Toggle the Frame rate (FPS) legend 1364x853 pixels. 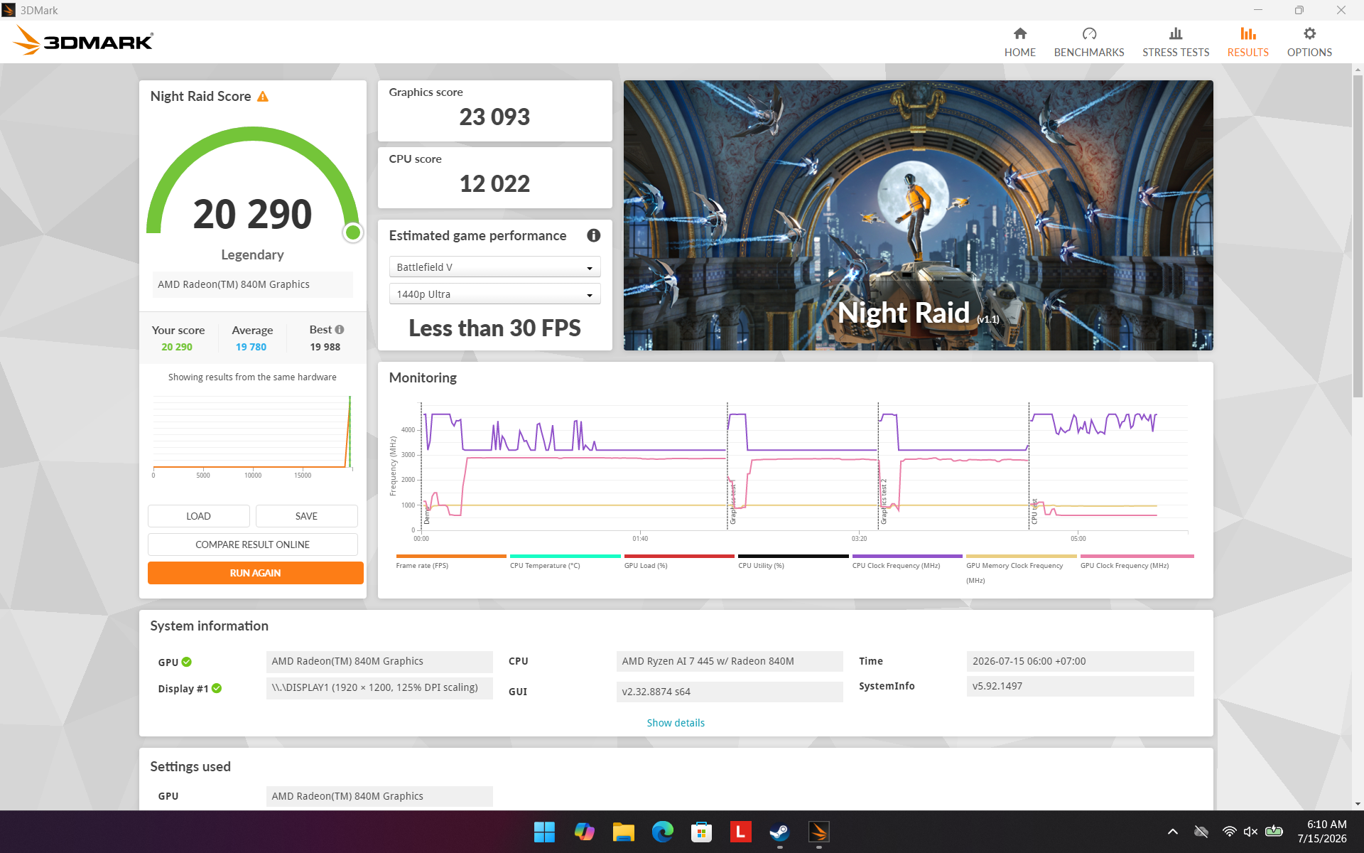click(x=450, y=562)
